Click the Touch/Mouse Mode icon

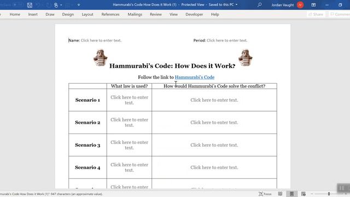[x=56, y=5]
